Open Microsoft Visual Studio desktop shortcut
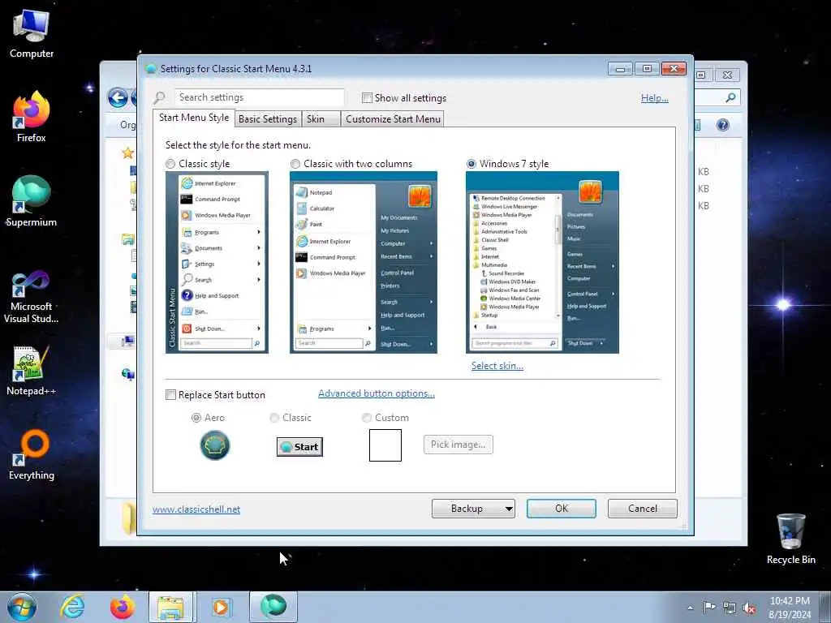The width and height of the screenshot is (831, 623). (32, 297)
